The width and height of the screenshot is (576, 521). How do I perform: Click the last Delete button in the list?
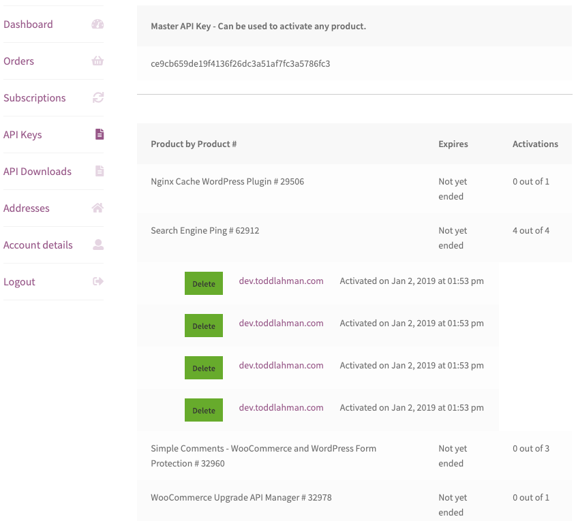click(203, 410)
